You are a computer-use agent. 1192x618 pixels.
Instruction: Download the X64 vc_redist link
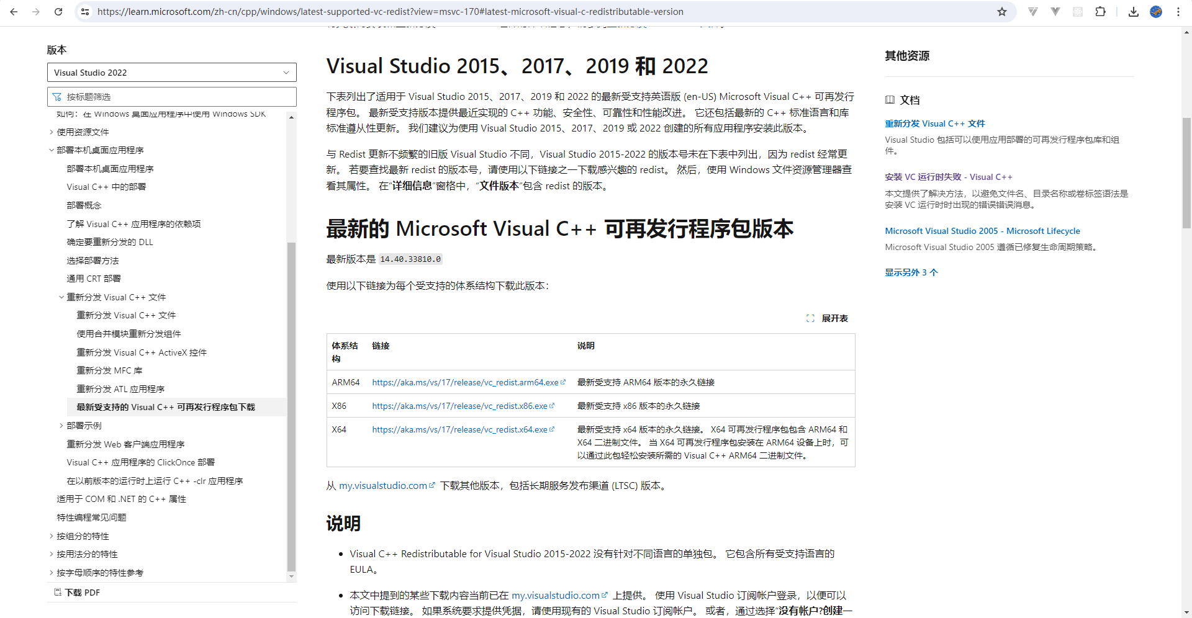(x=463, y=429)
